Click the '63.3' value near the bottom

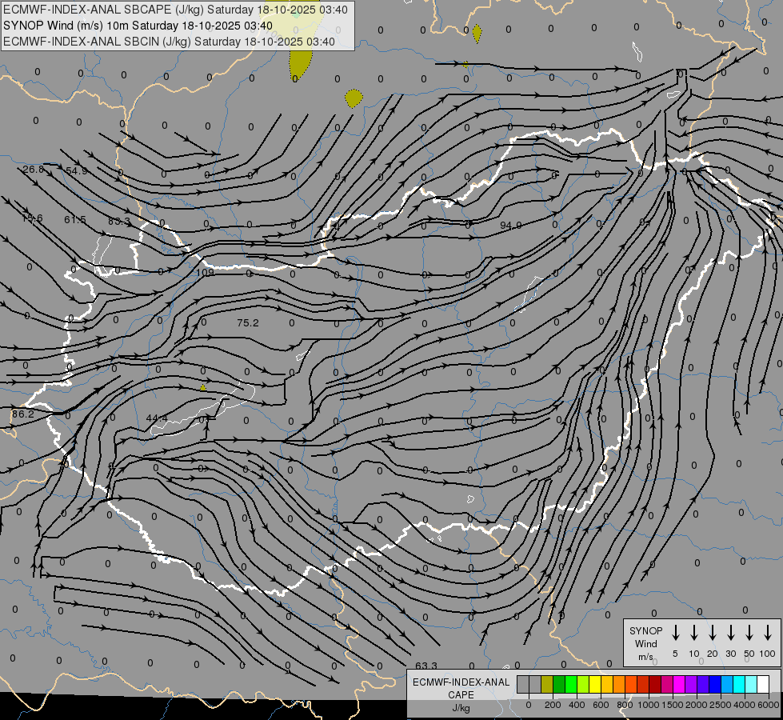pyautogui.click(x=426, y=666)
